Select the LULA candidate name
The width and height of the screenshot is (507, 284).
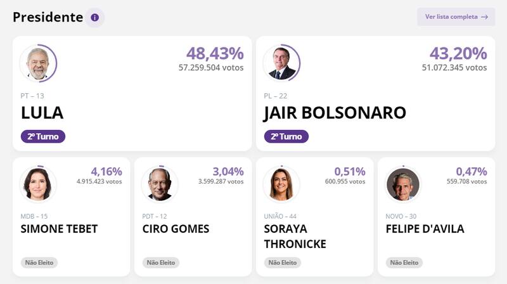(x=42, y=113)
